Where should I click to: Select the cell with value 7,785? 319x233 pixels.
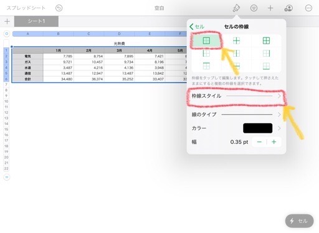59,56
